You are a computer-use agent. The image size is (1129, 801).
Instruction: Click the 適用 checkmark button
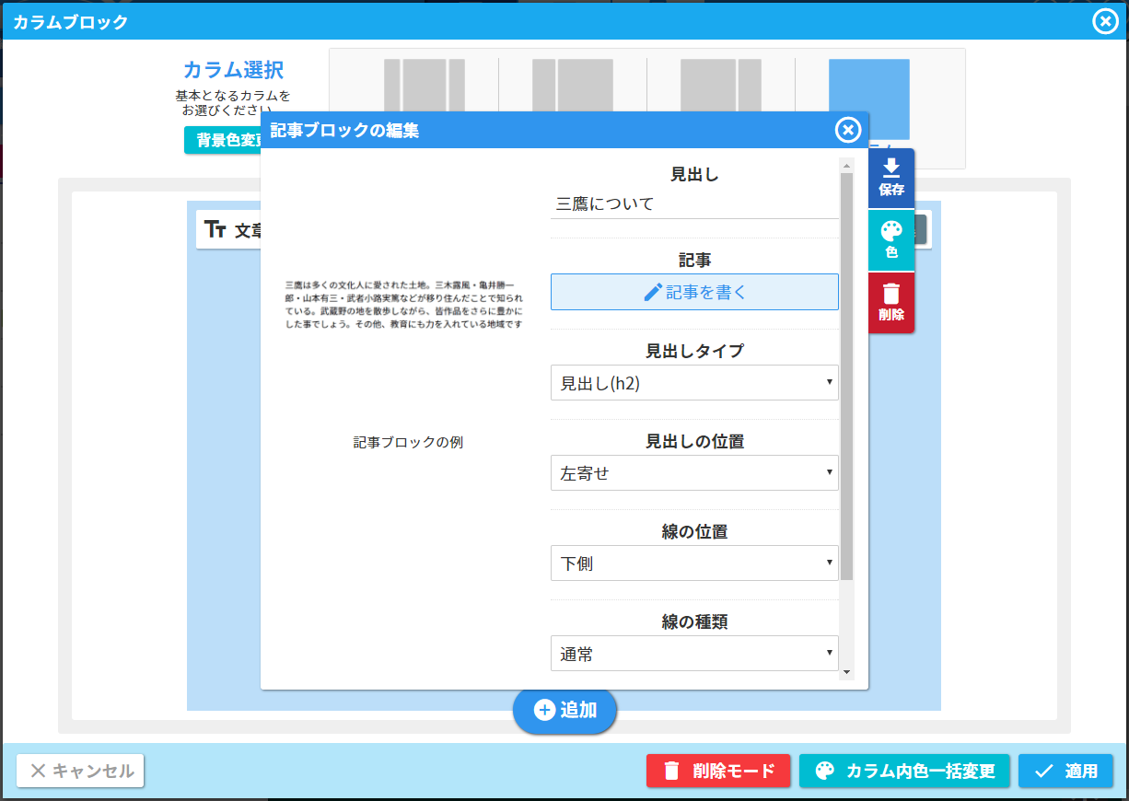coord(1065,771)
